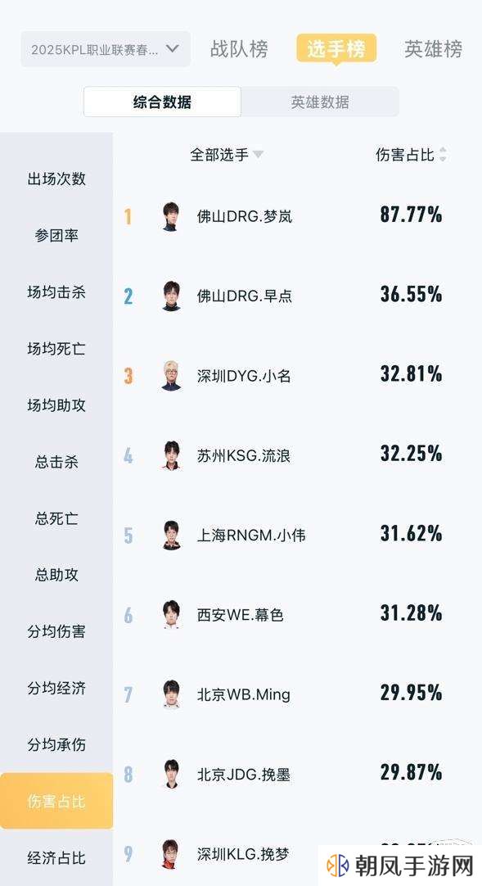Tap the avatar of 佛山DRG.梦岚

tap(171, 216)
